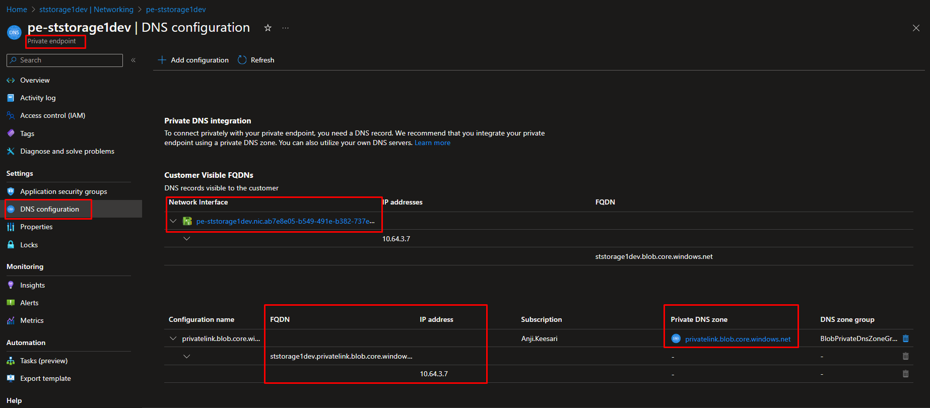The image size is (930, 408).
Task: Click trash icon on FQDN row
Action: tap(905, 356)
